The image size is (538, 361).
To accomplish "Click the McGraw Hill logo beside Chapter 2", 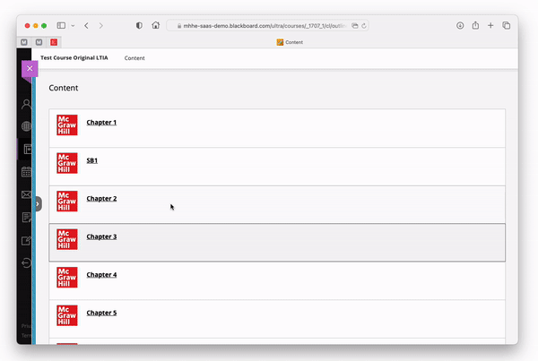I will pos(66,201).
